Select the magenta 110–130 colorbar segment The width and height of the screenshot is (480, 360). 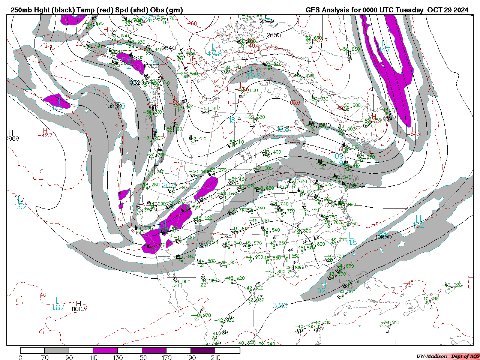(105, 350)
